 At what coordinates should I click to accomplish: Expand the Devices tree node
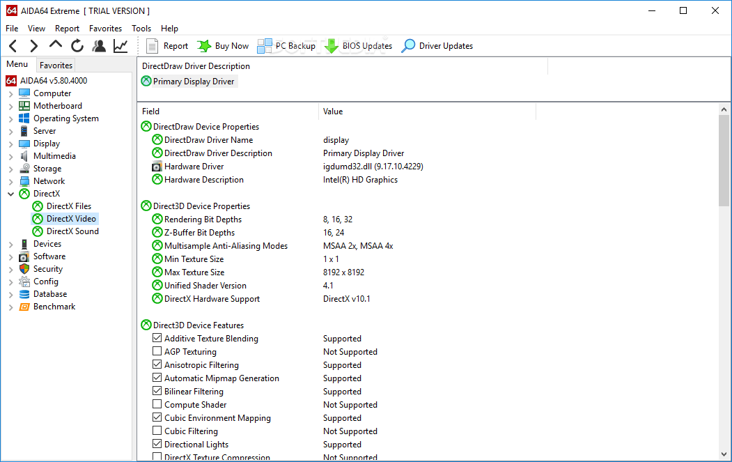[x=10, y=245]
